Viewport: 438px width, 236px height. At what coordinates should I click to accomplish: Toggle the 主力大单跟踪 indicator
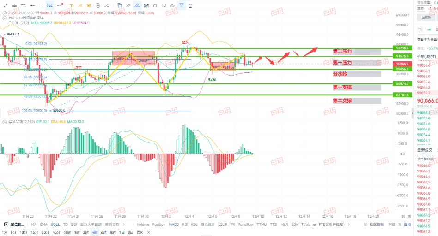91,224
